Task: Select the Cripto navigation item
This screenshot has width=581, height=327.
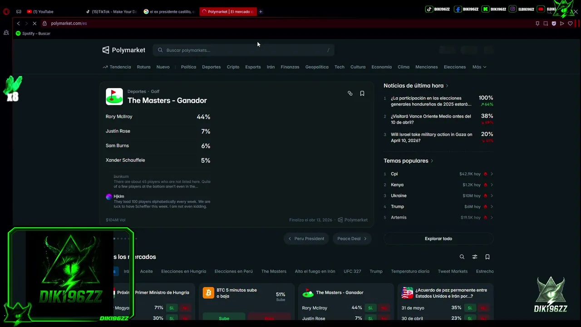Action: point(233,67)
